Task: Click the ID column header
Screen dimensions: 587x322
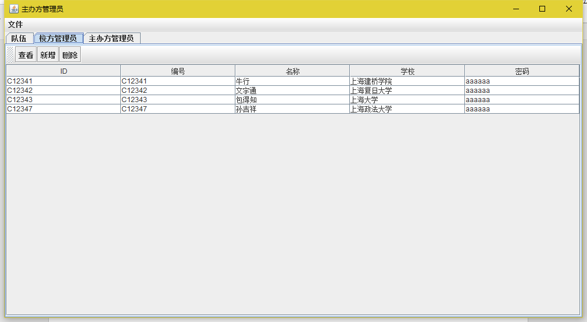Action: 63,71
